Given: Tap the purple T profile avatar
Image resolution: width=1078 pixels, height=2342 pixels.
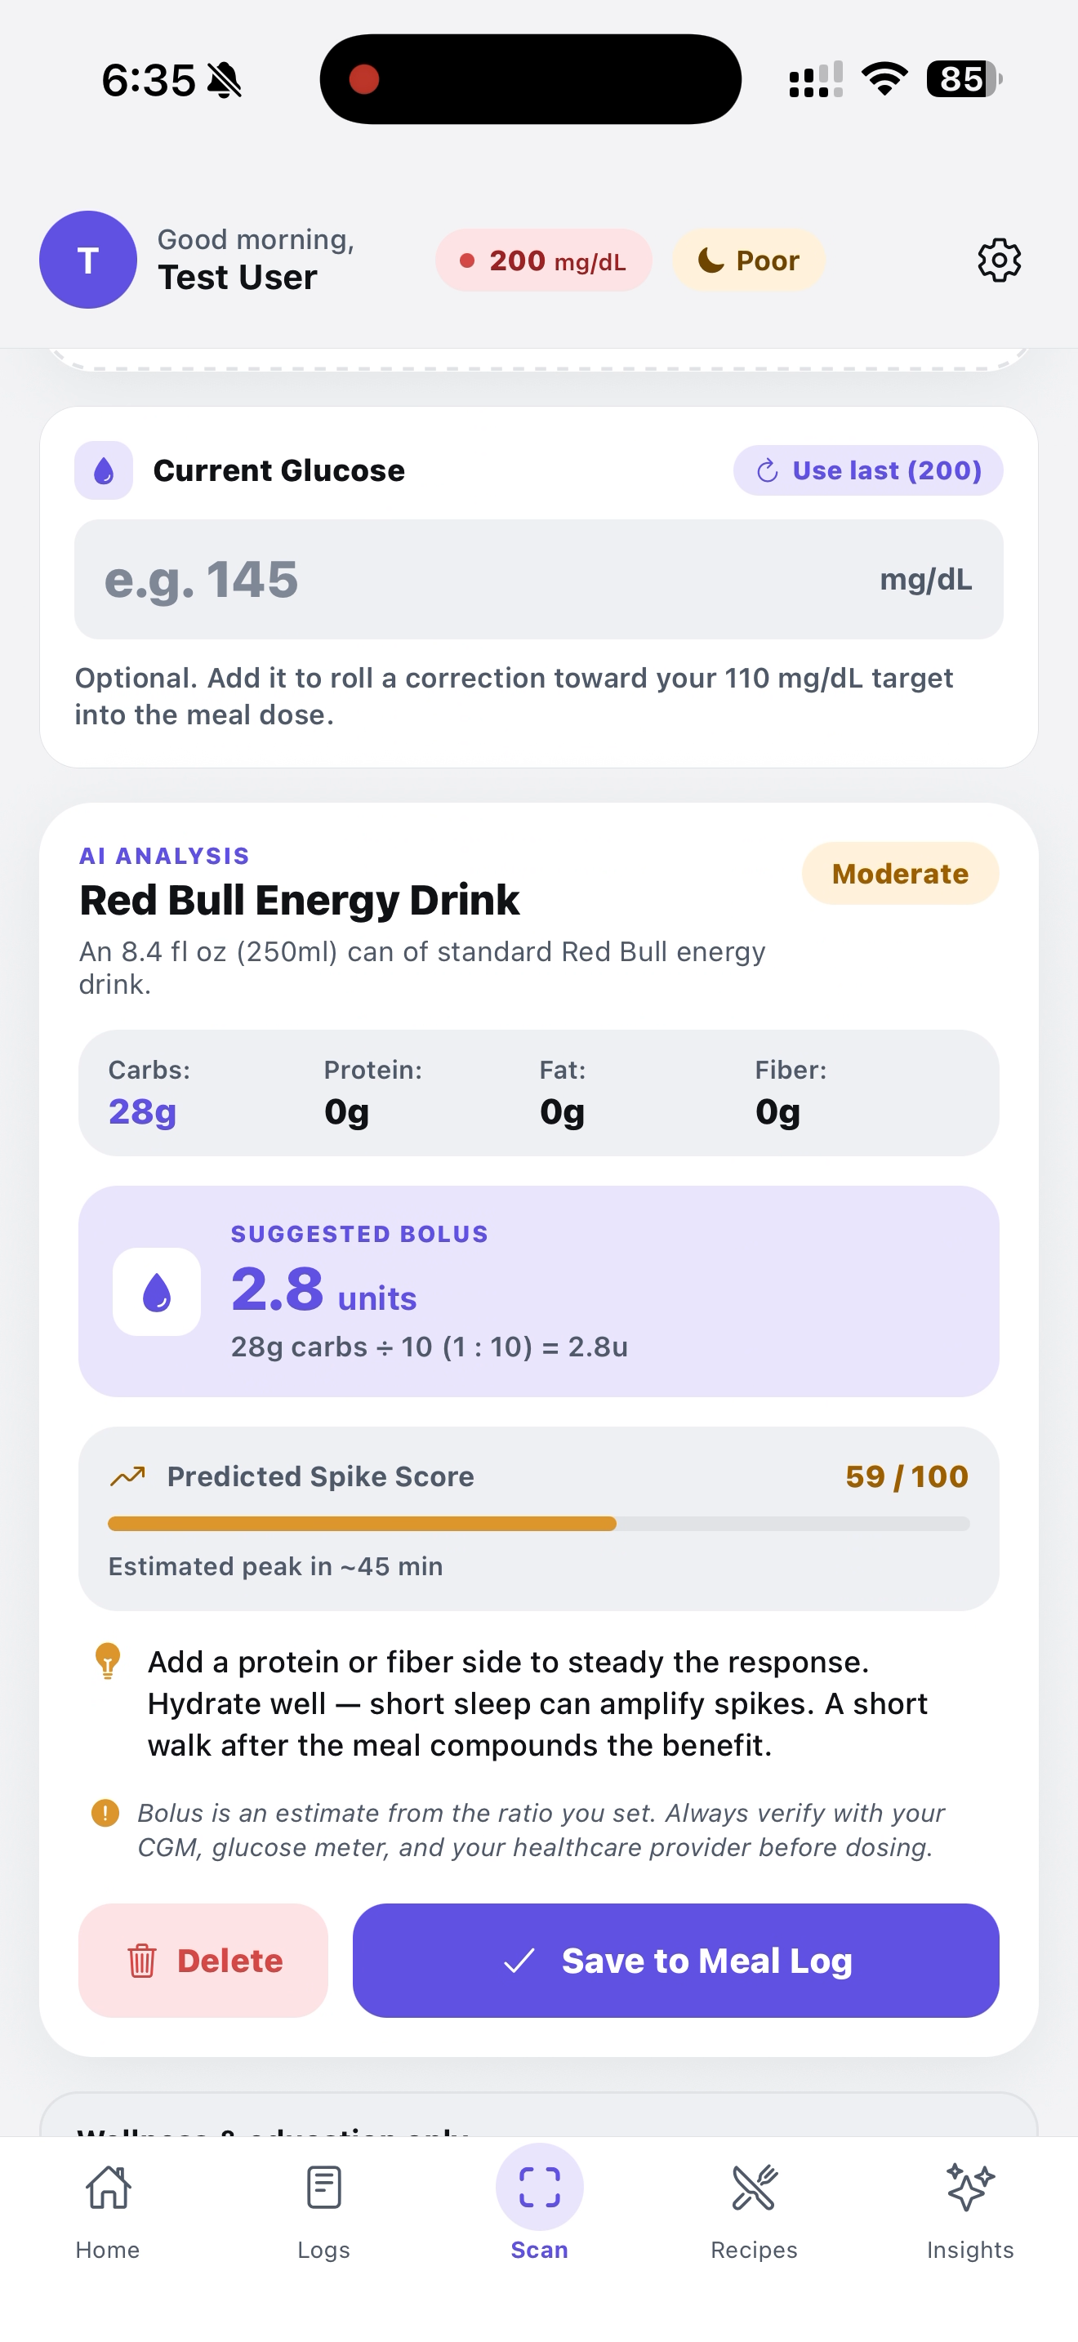Looking at the screenshot, I should click(88, 260).
